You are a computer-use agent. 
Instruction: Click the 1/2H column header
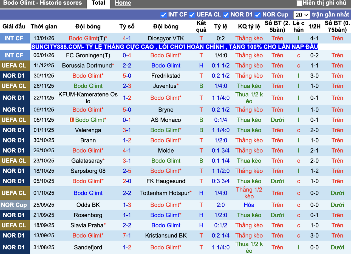click(x=314, y=27)
